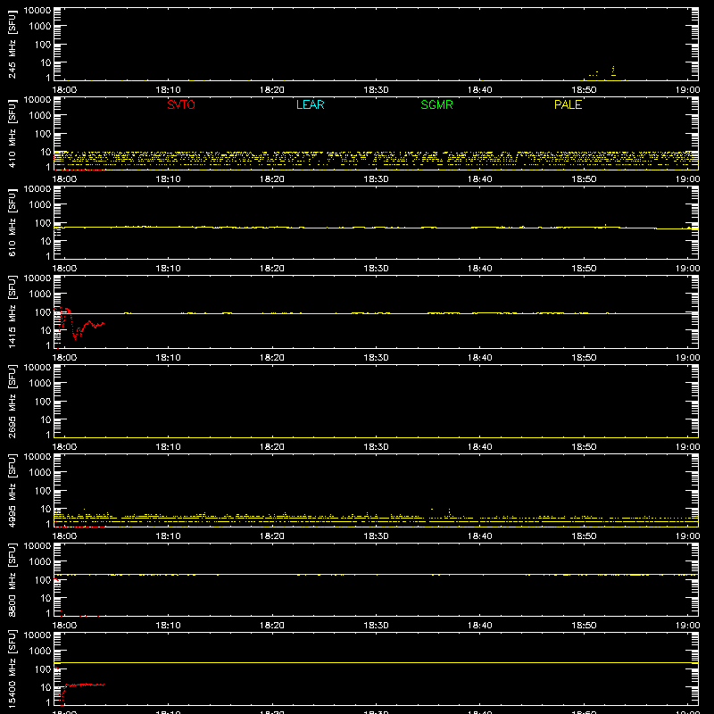This screenshot has width=714, height=714.
Task: Click the 18:50 tick label below 410 MHz plot
Action: 584,179
